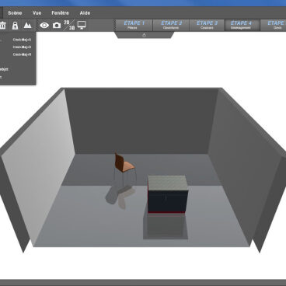
Task: Open the Aide menu
Action: 85,13
